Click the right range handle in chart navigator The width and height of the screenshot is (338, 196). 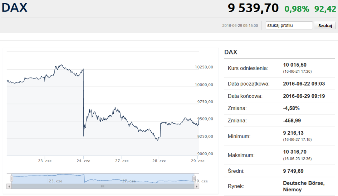tap(194, 178)
